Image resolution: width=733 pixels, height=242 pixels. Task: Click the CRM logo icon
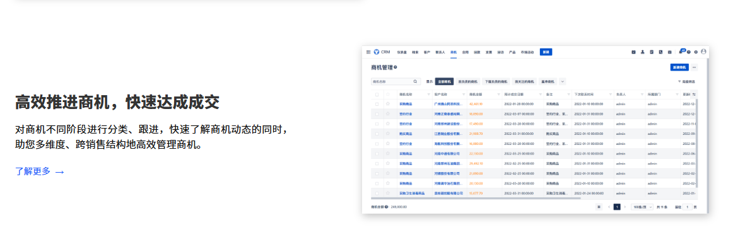(377, 52)
